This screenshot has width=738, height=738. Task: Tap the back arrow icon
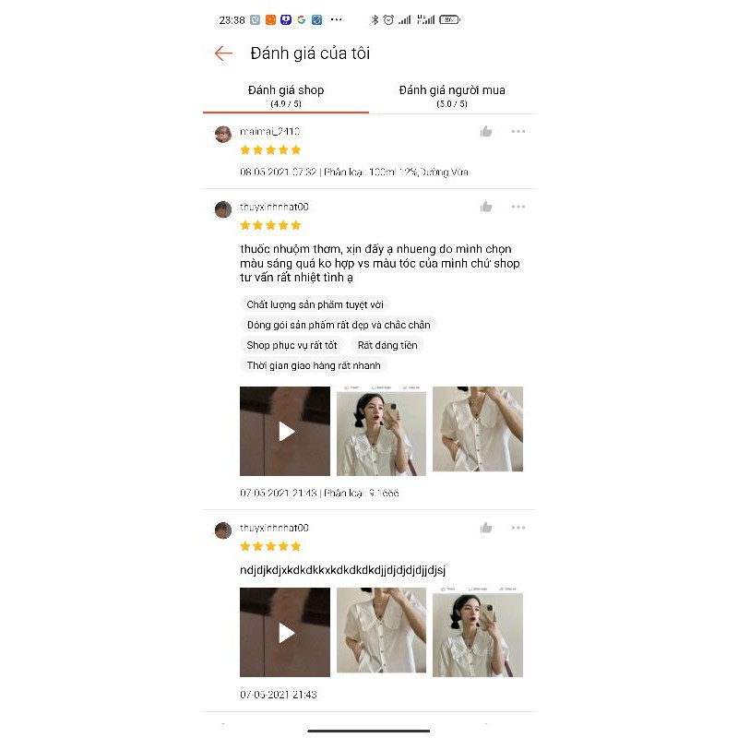pyautogui.click(x=223, y=54)
